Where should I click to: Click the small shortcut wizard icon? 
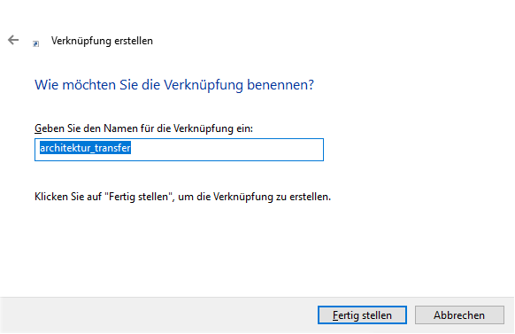[35, 43]
